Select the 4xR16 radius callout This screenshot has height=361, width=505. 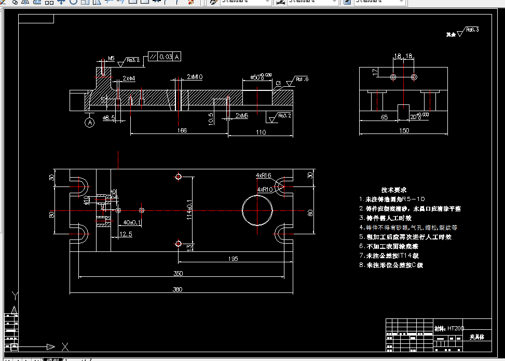pos(264,176)
